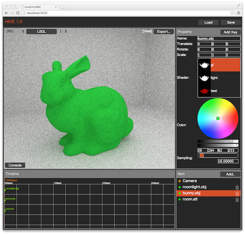Click the red color value 39 field
Image resolution: width=245 pixels, height=234 pixels.
(x=202, y=151)
